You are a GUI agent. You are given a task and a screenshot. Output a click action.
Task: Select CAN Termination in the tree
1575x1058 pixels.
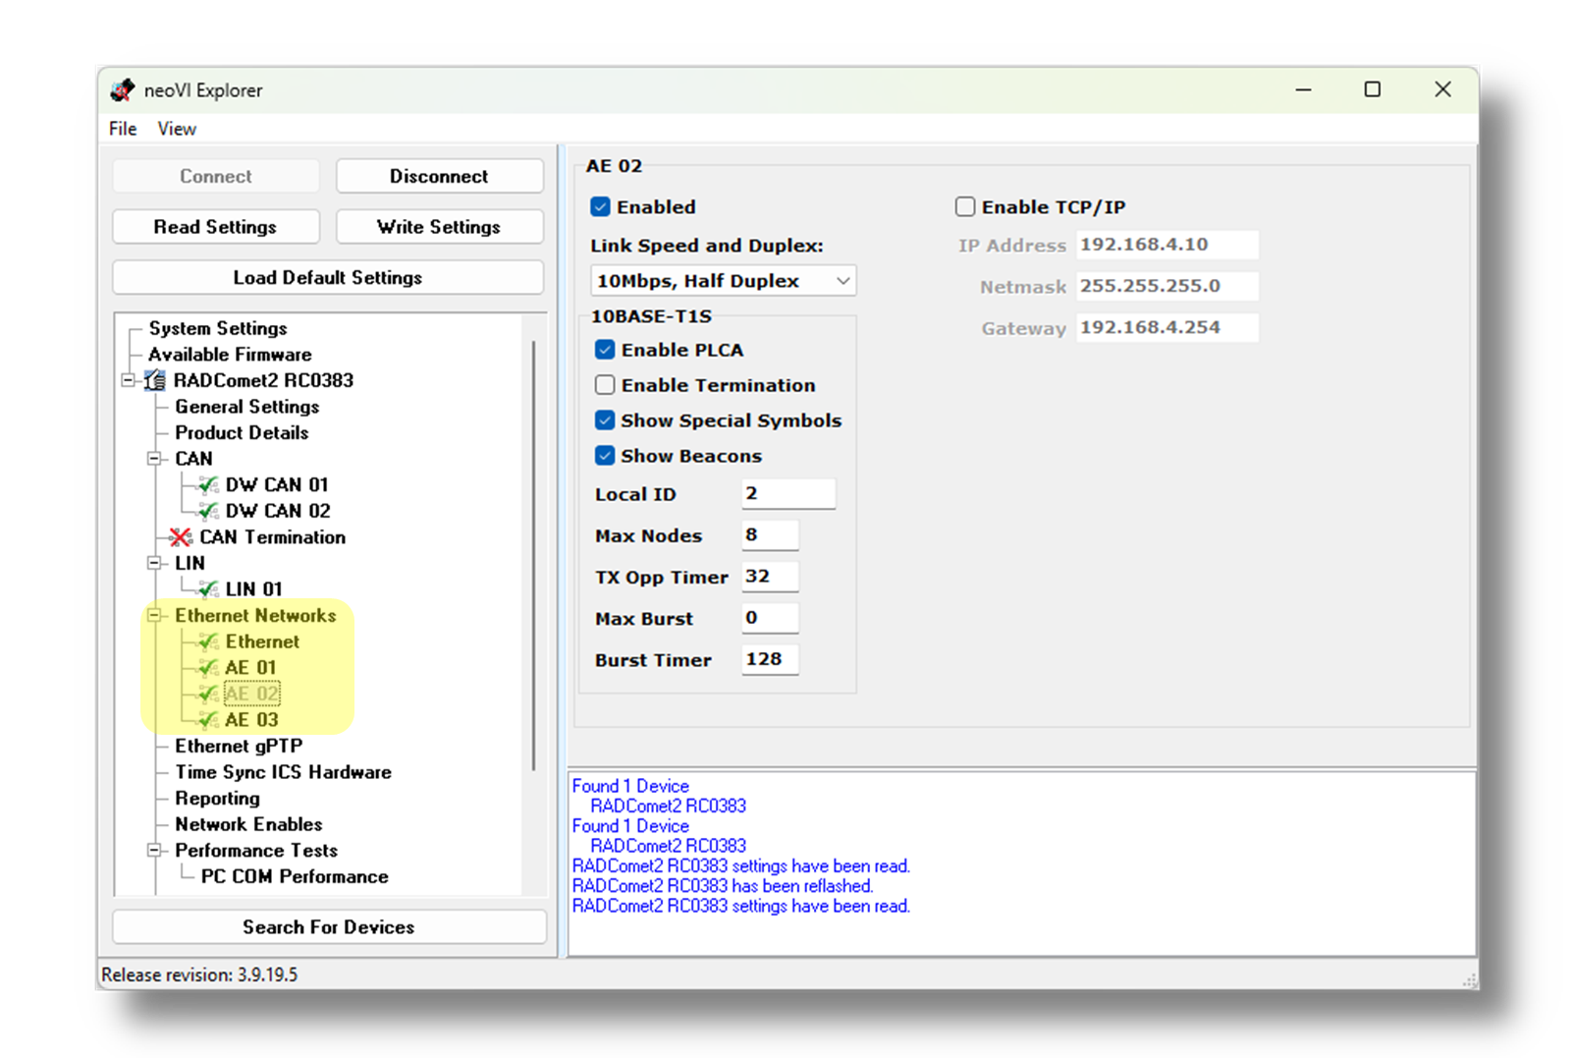point(273,537)
